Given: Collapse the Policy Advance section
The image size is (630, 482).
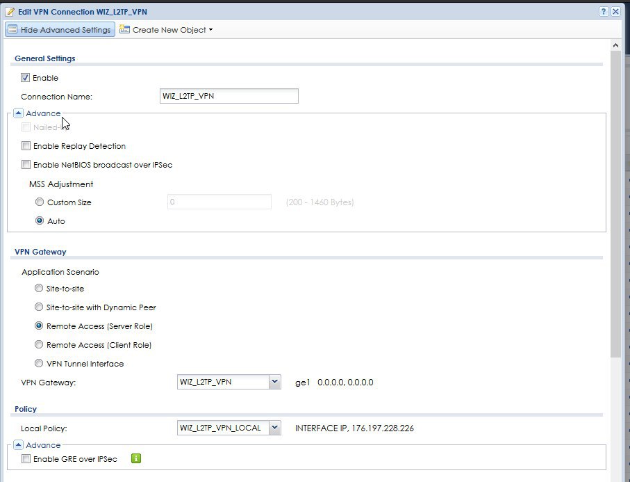Looking at the screenshot, I should pos(18,445).
